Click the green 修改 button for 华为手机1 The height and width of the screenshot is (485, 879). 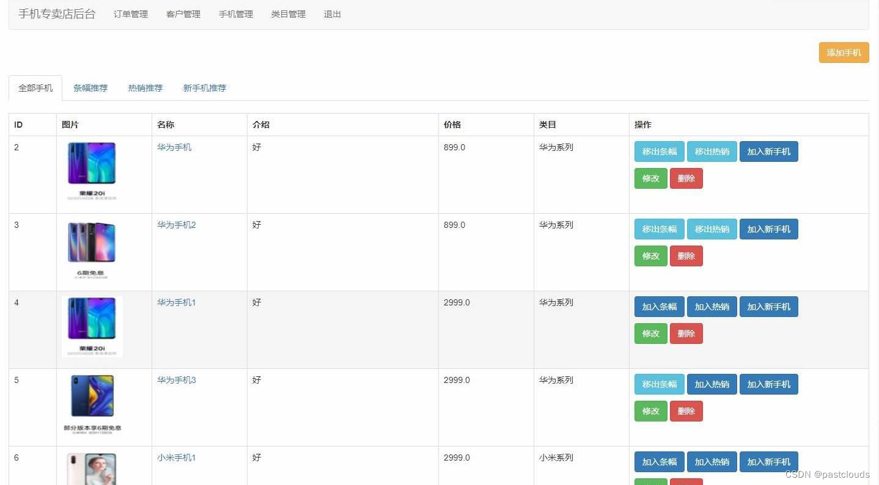click(x=650, y=333)
